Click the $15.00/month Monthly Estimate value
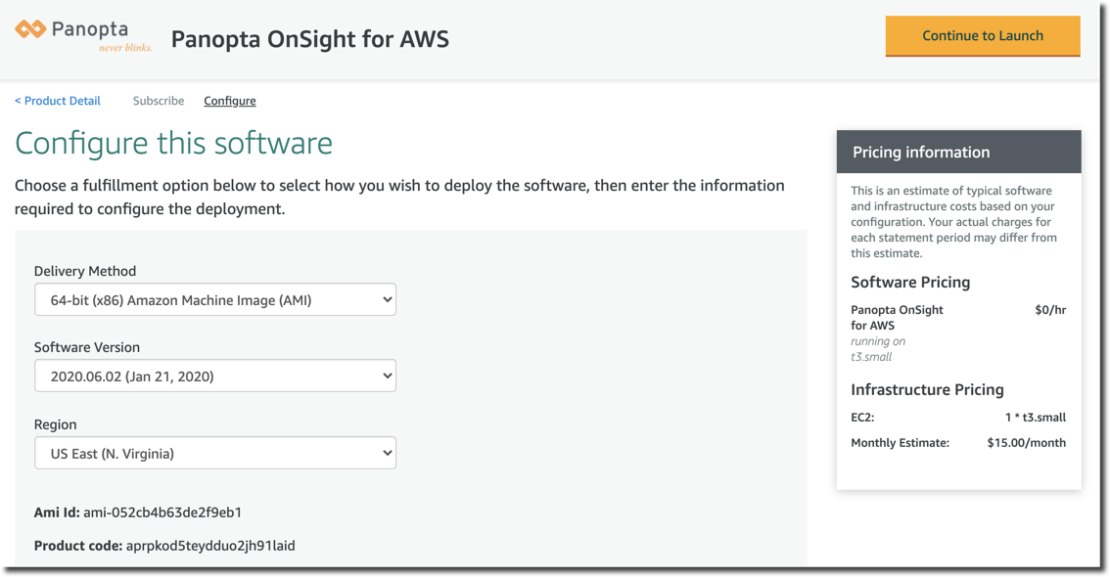Image resolution: width=1110 pixels, height=577 pixels. [1027, 443]
